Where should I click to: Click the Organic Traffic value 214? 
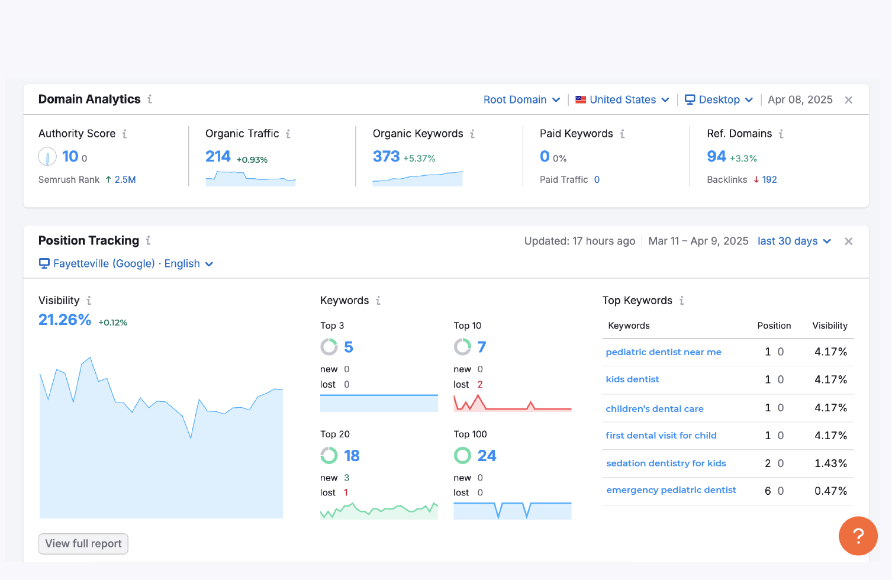coord(218,157)
